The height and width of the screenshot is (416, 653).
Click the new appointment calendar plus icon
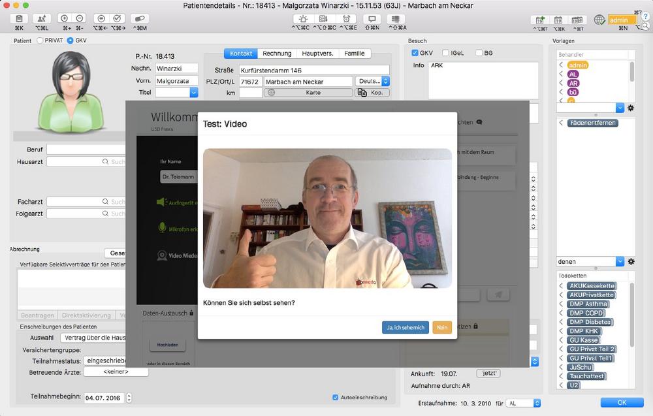[x=540, y=20]
